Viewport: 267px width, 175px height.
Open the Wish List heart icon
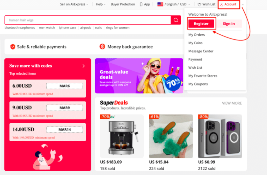point(199,5)
